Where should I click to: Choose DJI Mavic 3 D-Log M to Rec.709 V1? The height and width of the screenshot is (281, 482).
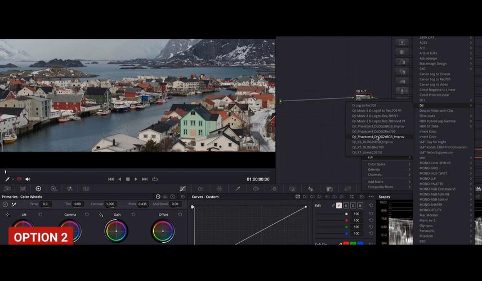379,111
